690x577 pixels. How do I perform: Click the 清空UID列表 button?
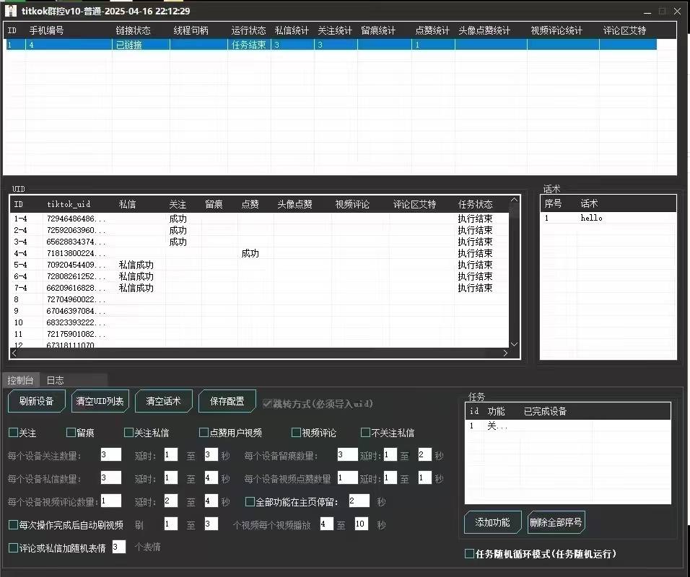(x=100, y=401)
